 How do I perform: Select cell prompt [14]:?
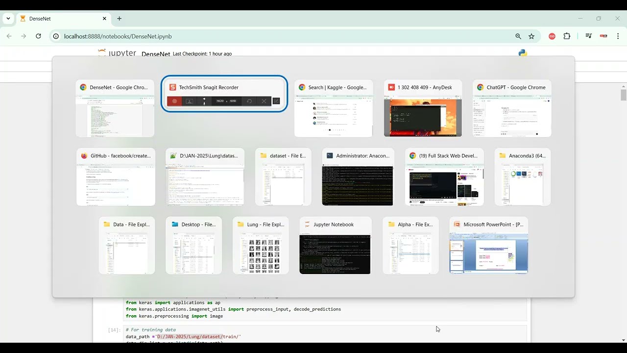click(115, 330)
